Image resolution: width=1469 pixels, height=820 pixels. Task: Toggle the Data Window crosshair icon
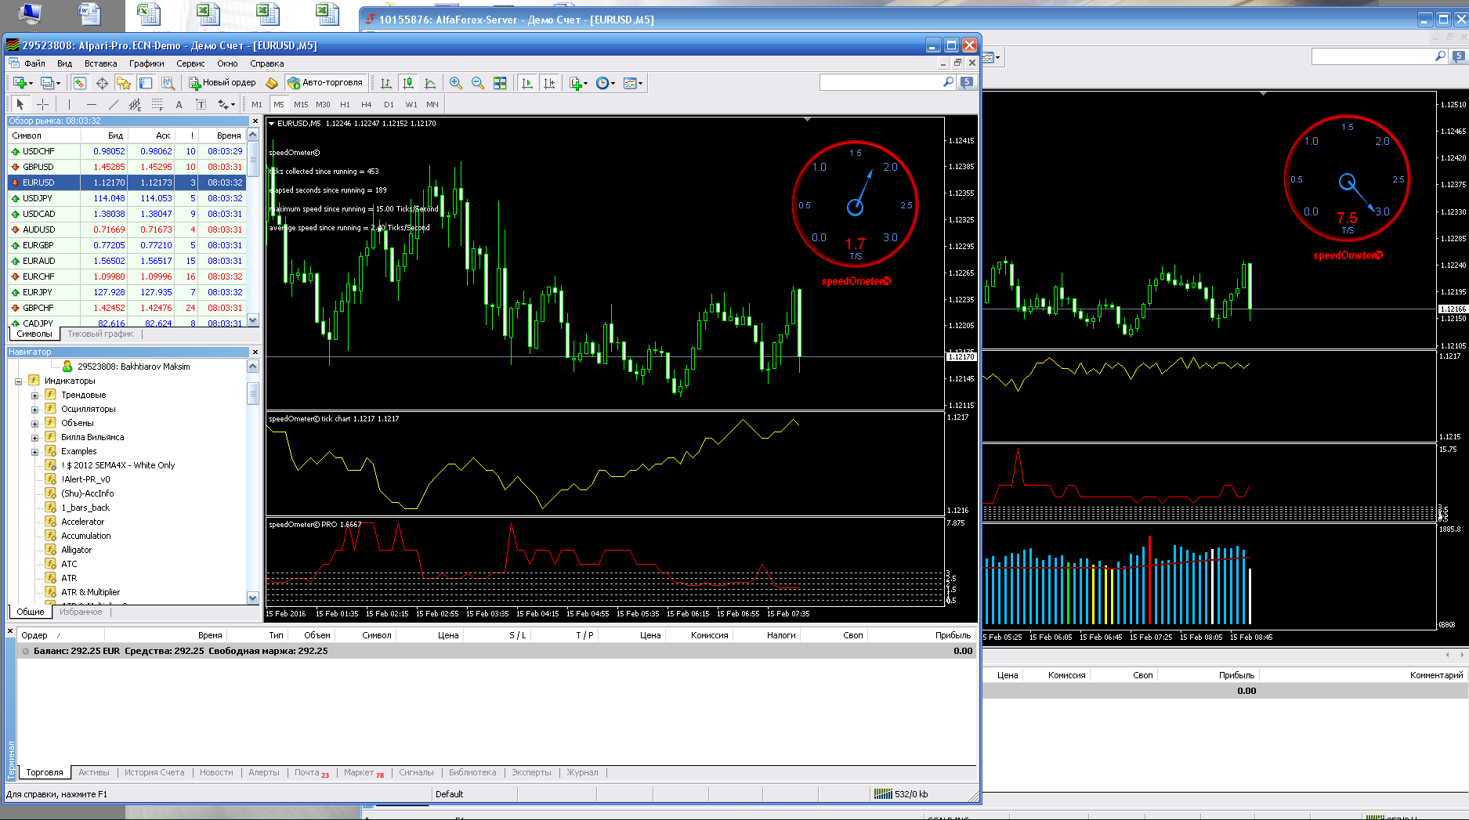(102, 83)
